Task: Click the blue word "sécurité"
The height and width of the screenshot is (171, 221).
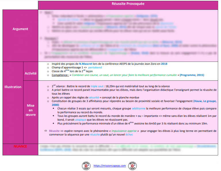Action: [94, 97]
